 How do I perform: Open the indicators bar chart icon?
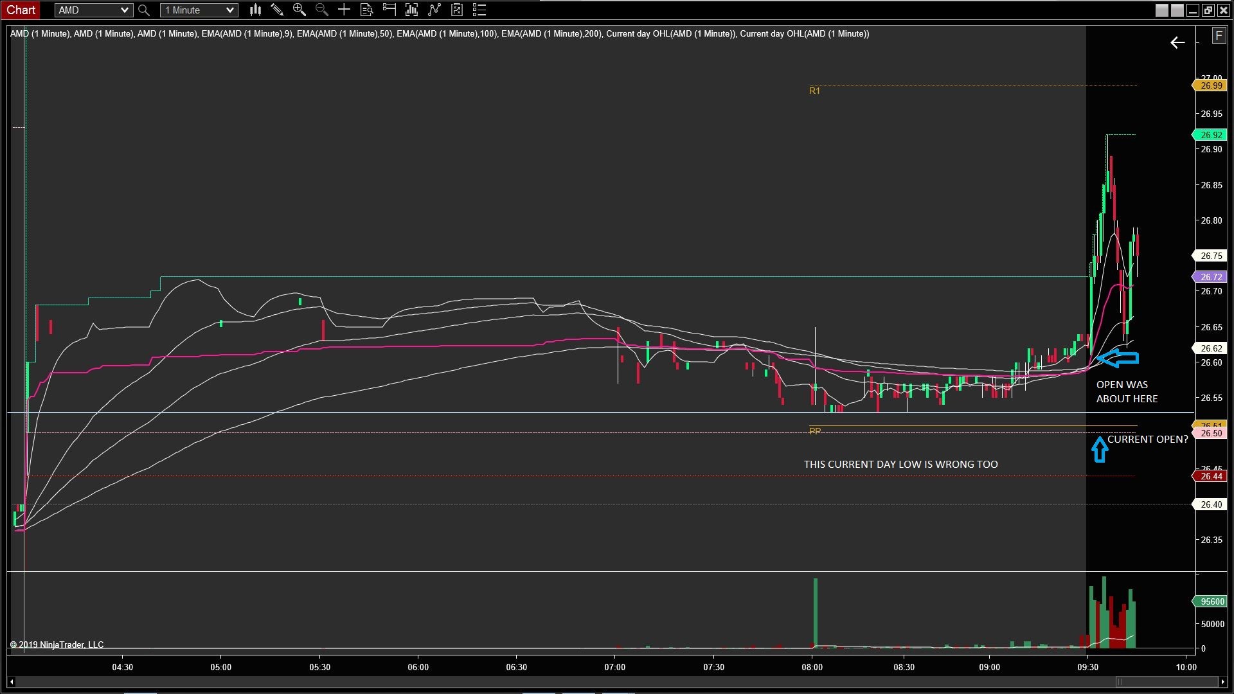tap(411, 10)
